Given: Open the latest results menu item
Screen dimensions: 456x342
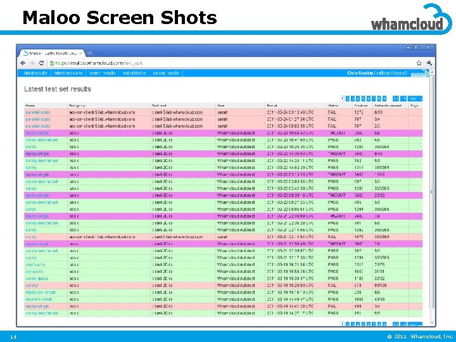Looking at the screenshot, I should [x=35, y=73].
